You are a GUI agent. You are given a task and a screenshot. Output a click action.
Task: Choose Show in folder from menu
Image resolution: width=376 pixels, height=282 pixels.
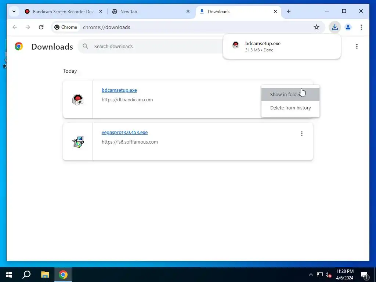[290, 94]
